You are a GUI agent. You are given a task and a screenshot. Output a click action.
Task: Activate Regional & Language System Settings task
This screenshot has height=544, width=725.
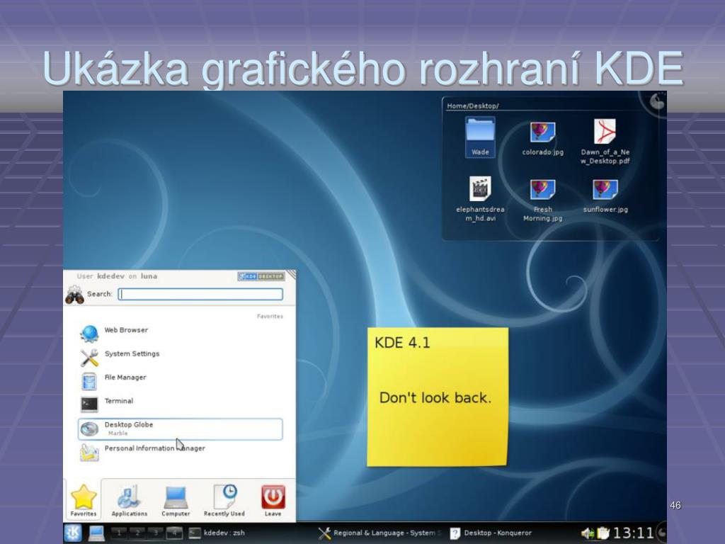(x=380, y=533)
